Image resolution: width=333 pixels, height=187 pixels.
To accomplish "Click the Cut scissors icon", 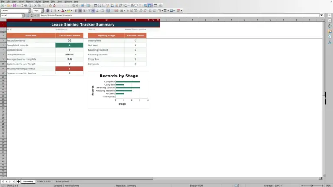I will pos(35,6).
